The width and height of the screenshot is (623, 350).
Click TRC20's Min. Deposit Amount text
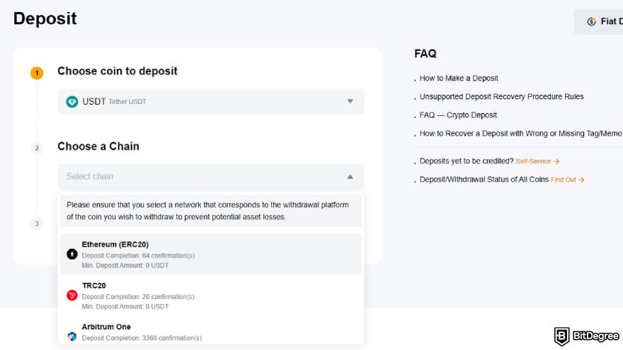[125, 307]
